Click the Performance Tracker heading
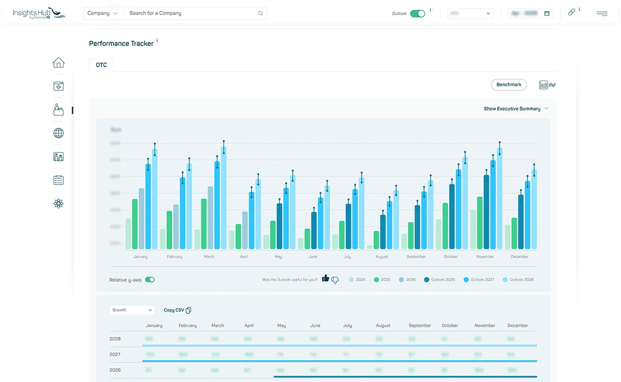621x382 pixels. click(121, 43)
